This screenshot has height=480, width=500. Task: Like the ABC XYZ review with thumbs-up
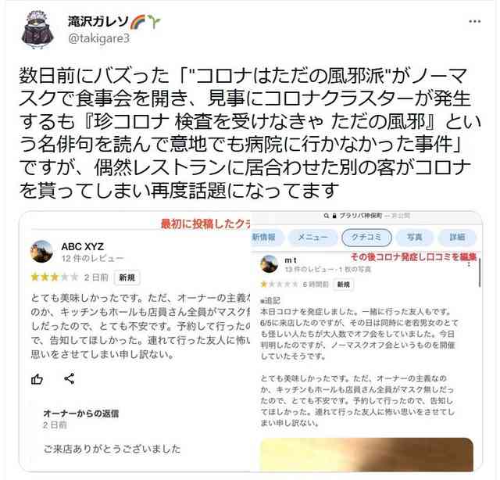click(x=37, y=379)
